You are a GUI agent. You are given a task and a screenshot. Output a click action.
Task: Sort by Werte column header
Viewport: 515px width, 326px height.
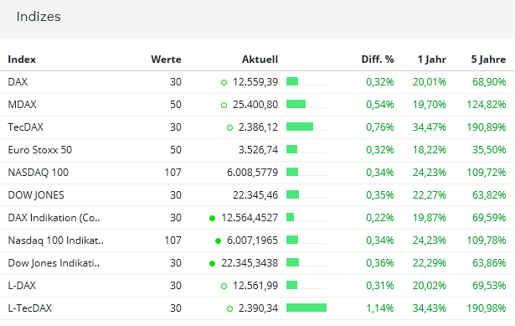(166, 60)
